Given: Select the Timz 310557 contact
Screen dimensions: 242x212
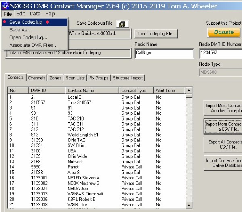Looking at the screenshot, I should click(96, 102).
